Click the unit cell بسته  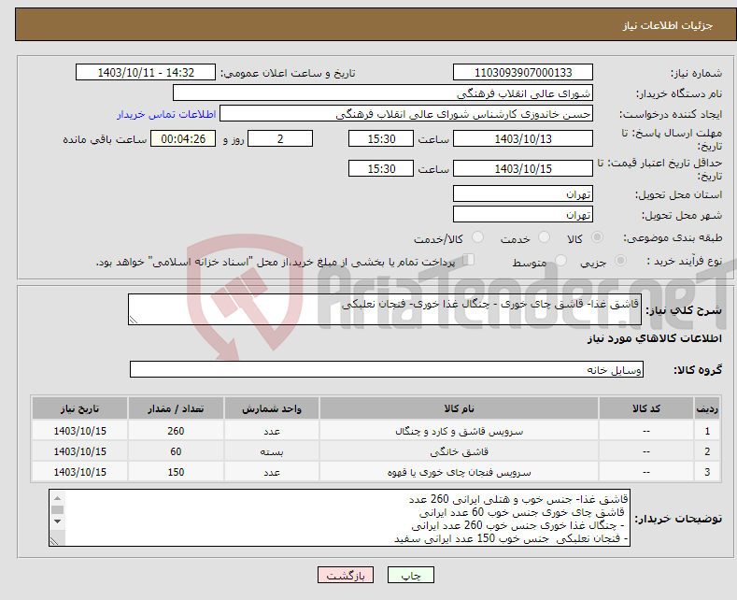[x=272, y=451]
